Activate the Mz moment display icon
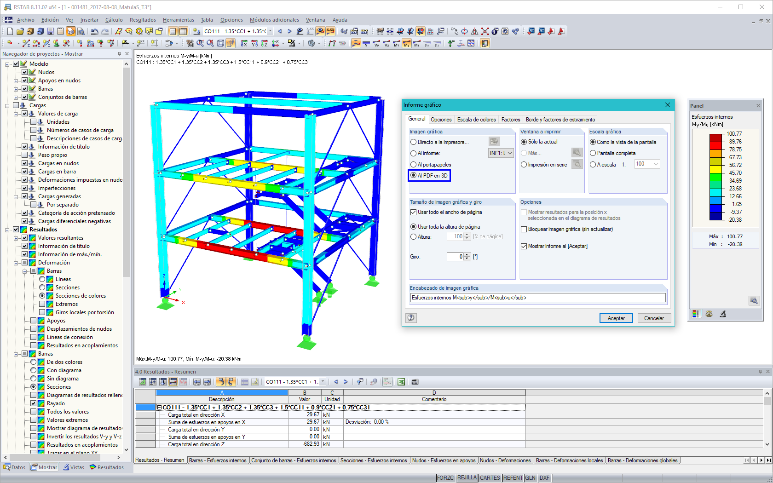773x483 pixels. [x=416, y=43]
